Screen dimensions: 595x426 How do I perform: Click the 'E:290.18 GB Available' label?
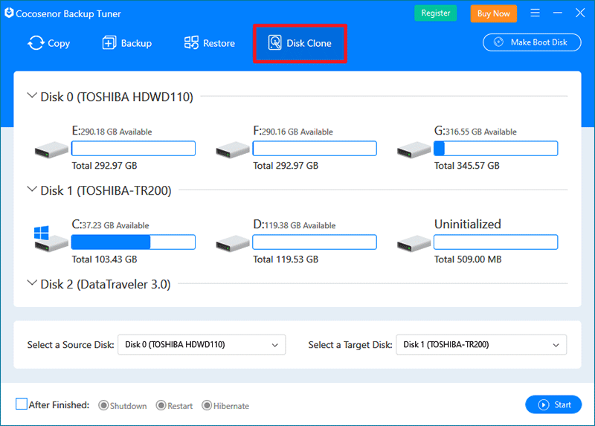pos(112,131)
